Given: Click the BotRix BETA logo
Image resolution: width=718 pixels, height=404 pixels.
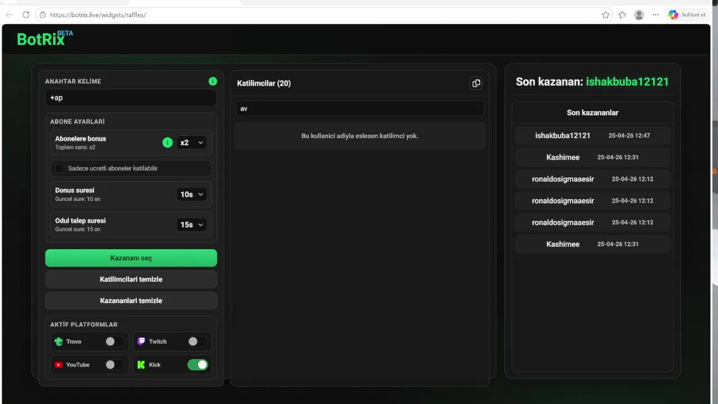Looking at the screenshot, I should (45, 38).
